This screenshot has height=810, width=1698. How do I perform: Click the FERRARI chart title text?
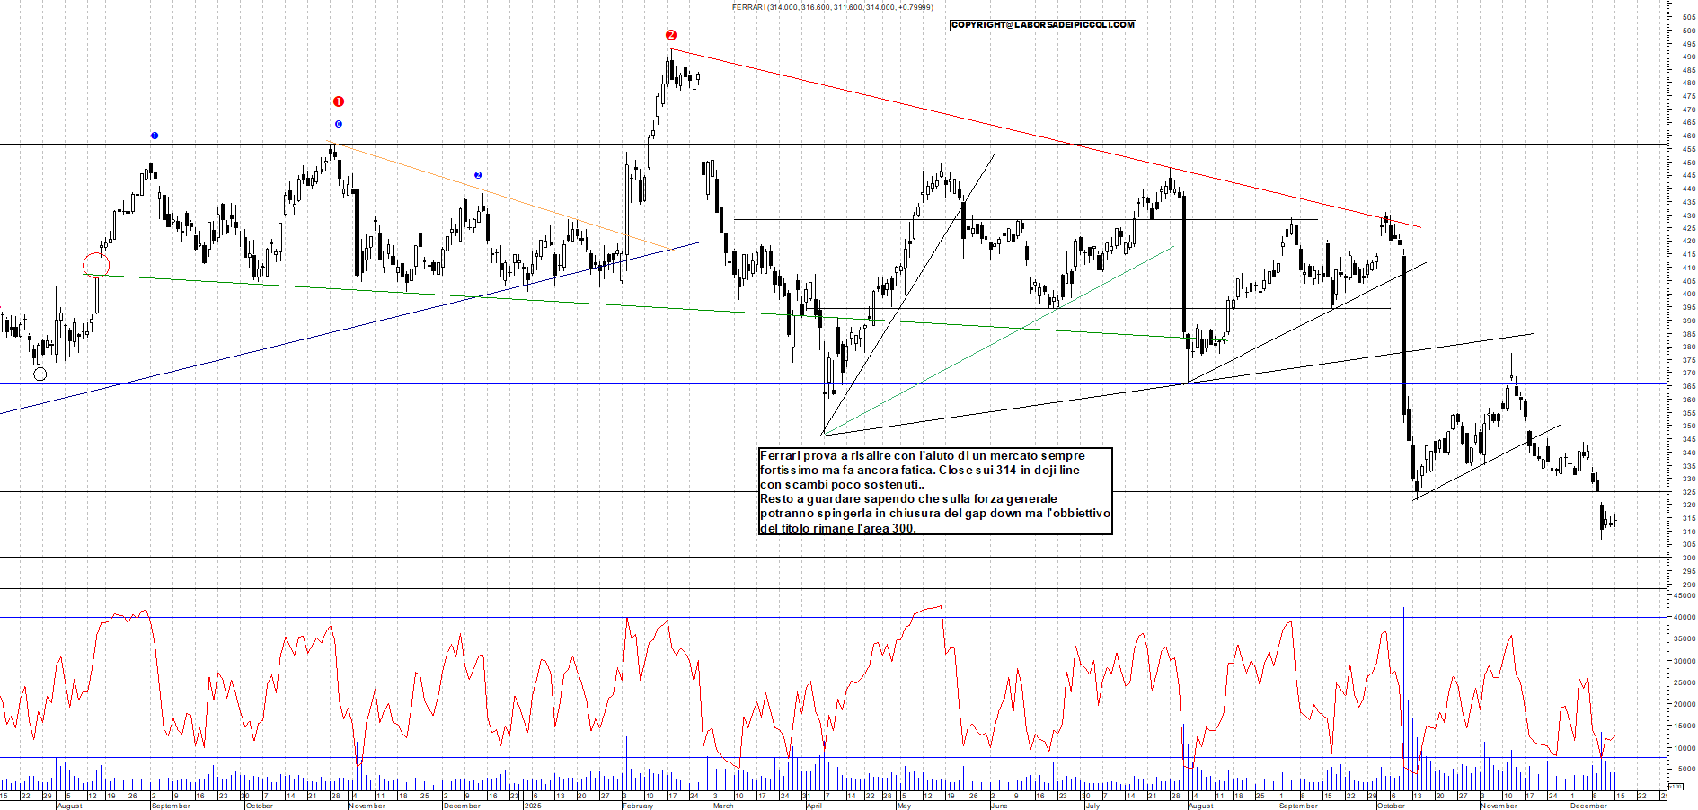pos(832,7)
